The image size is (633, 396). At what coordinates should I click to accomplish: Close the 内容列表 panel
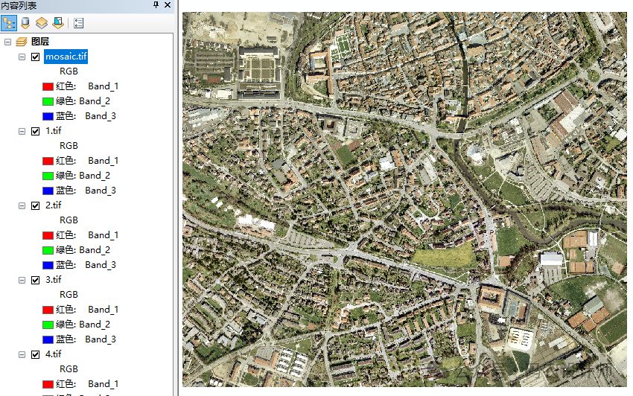pos(168,5)
